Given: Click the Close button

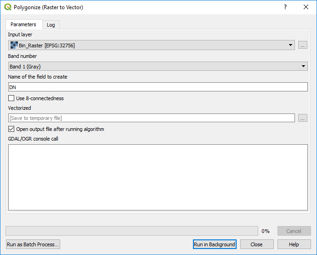Looking at the screenshot, I should tap(257, 244).
